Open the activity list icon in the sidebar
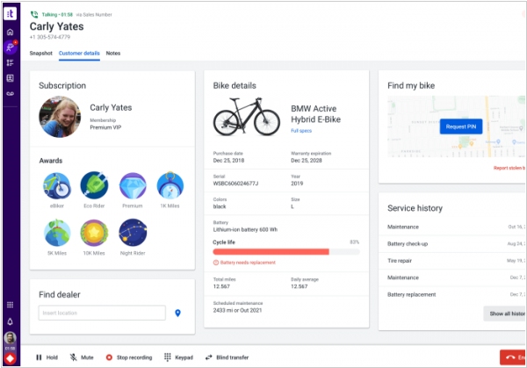Viewport: 527px width, 368px height. coord(10,63)
